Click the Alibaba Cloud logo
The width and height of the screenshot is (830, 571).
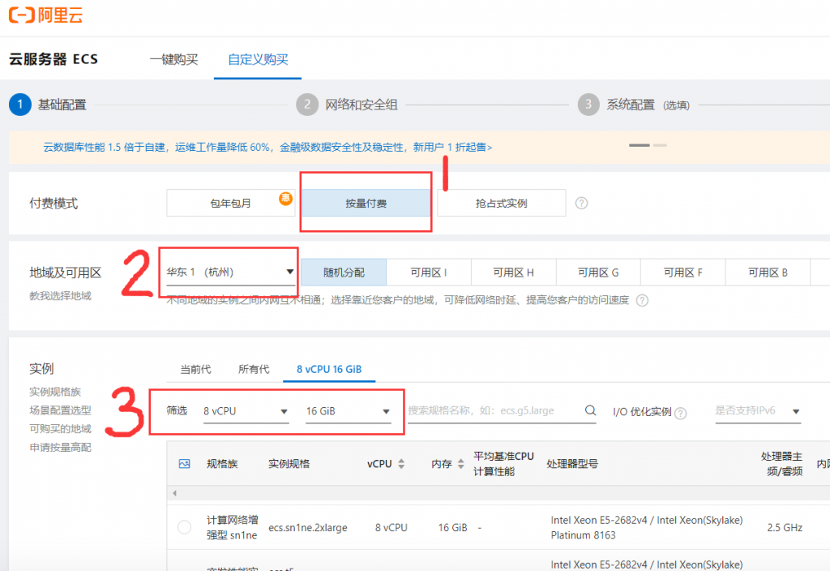[45, 15]
